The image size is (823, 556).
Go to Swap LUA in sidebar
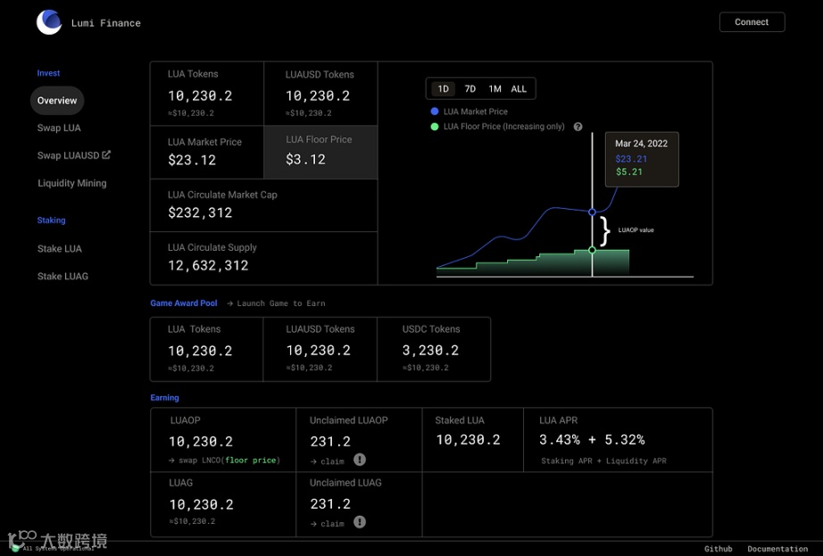[59, 128]
